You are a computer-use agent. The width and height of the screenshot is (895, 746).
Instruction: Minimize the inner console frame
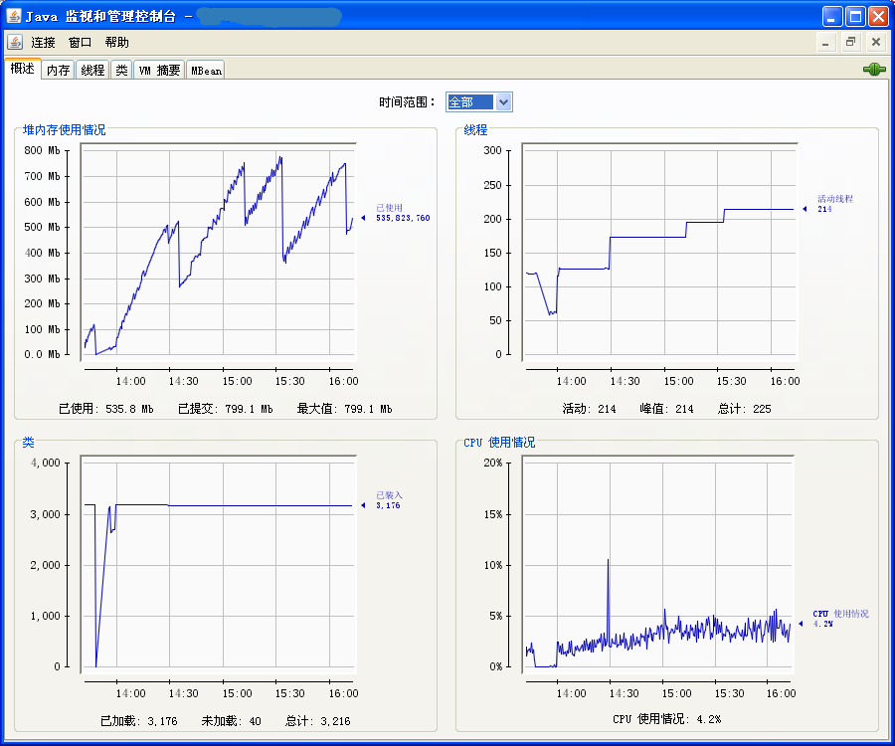click(825, 42)
